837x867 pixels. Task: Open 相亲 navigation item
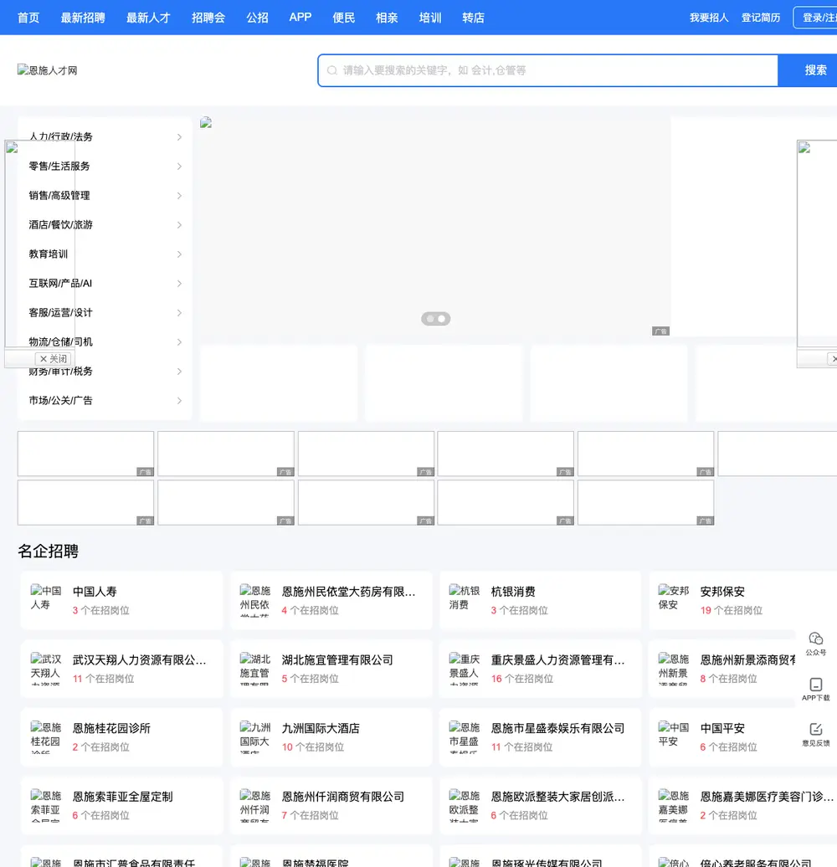(x=387, y=18)
